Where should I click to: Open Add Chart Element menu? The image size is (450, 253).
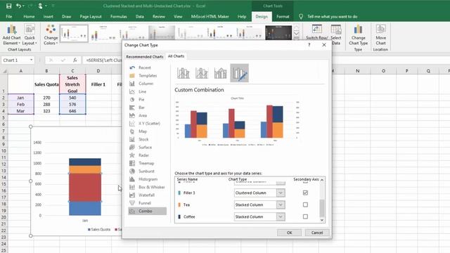(11, 35)
